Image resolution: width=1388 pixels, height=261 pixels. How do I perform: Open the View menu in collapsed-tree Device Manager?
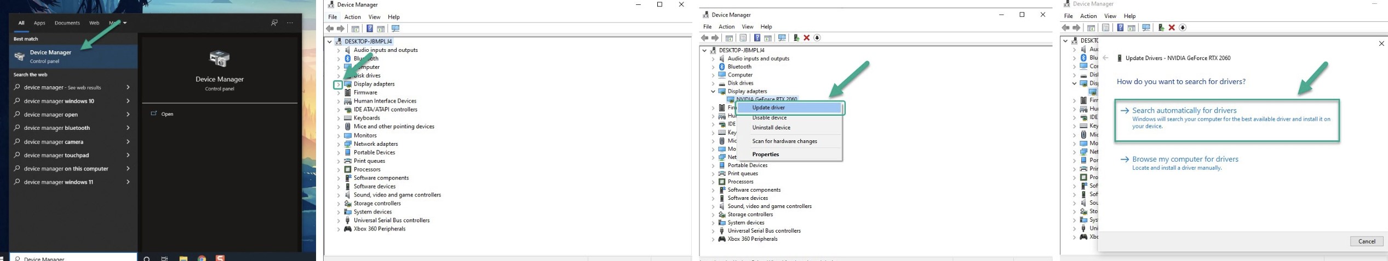374,17
